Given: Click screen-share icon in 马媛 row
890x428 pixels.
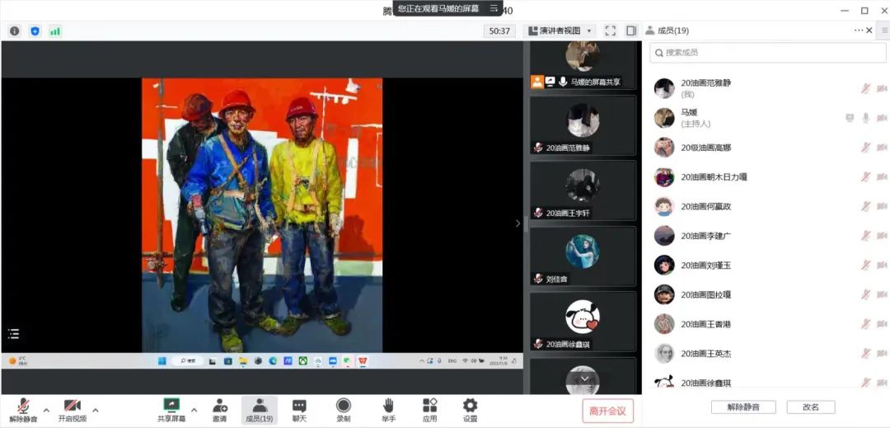Looking at the screenshot, I should (x=850, y=117).
